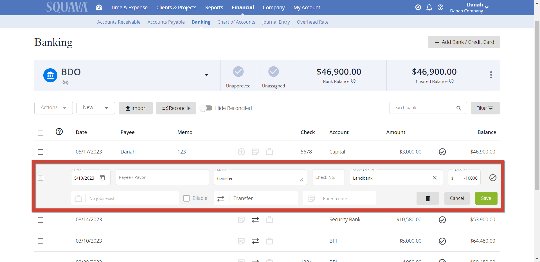This screenshot has width=540, height=262.
Task: Check the Bilable checkbox in the edit row
Action: coord(186,198)
